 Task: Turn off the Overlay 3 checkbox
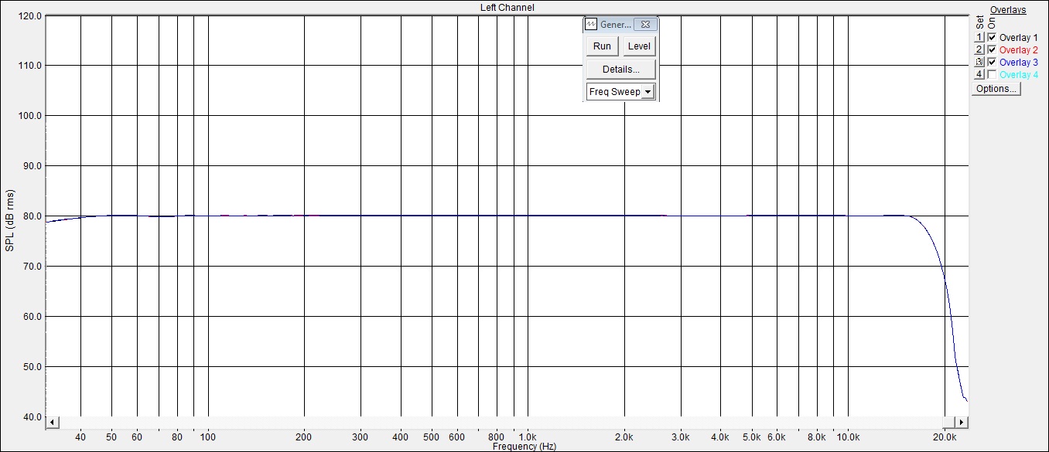pyautogui.click(x=993, y=62)
